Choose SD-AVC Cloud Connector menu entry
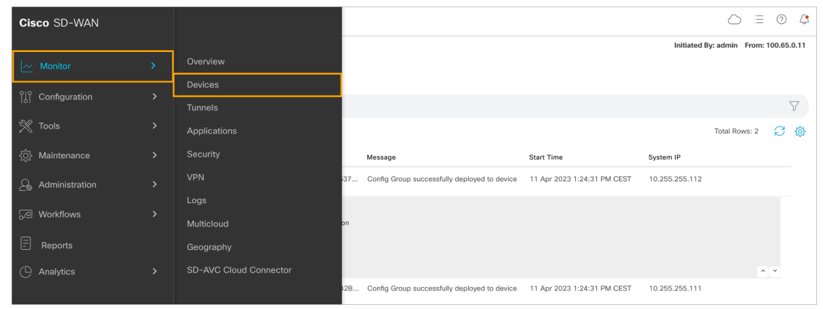Screen dimensions: 823x309 pyautogui.click(x=239, y=270)
